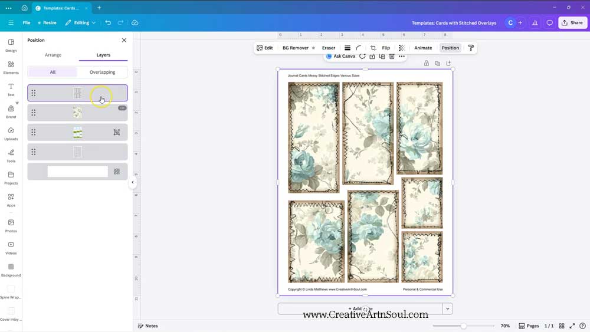Click the 70% zoom level dropdown
Screen dimensions: 590x332
tap(505, 326)
